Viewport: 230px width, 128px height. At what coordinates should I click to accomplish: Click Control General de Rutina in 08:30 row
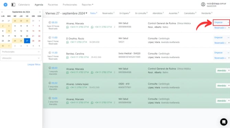162,23
